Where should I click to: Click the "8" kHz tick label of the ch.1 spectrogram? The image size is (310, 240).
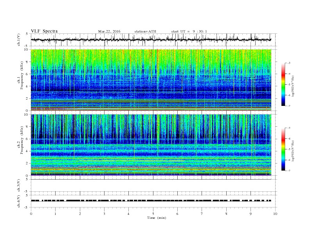[x=27, y=62]
